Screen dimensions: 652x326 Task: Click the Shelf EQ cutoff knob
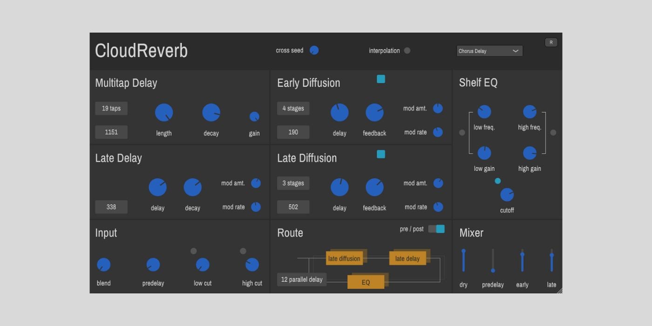[507, 195]
